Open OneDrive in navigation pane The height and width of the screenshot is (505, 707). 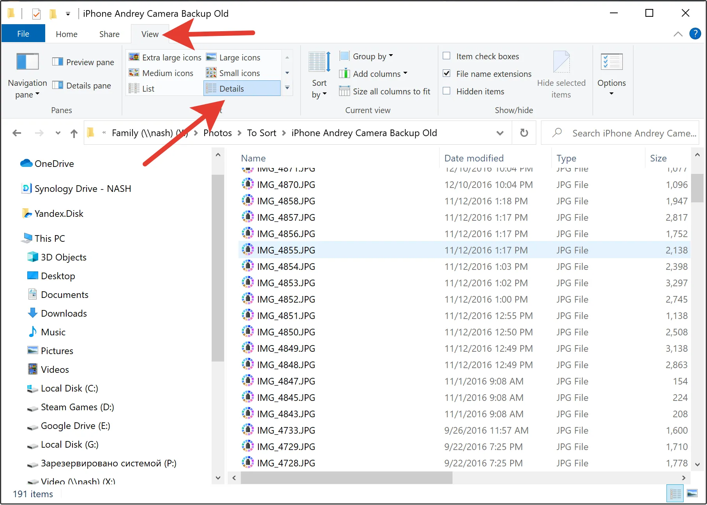click(x=47, y=163)
